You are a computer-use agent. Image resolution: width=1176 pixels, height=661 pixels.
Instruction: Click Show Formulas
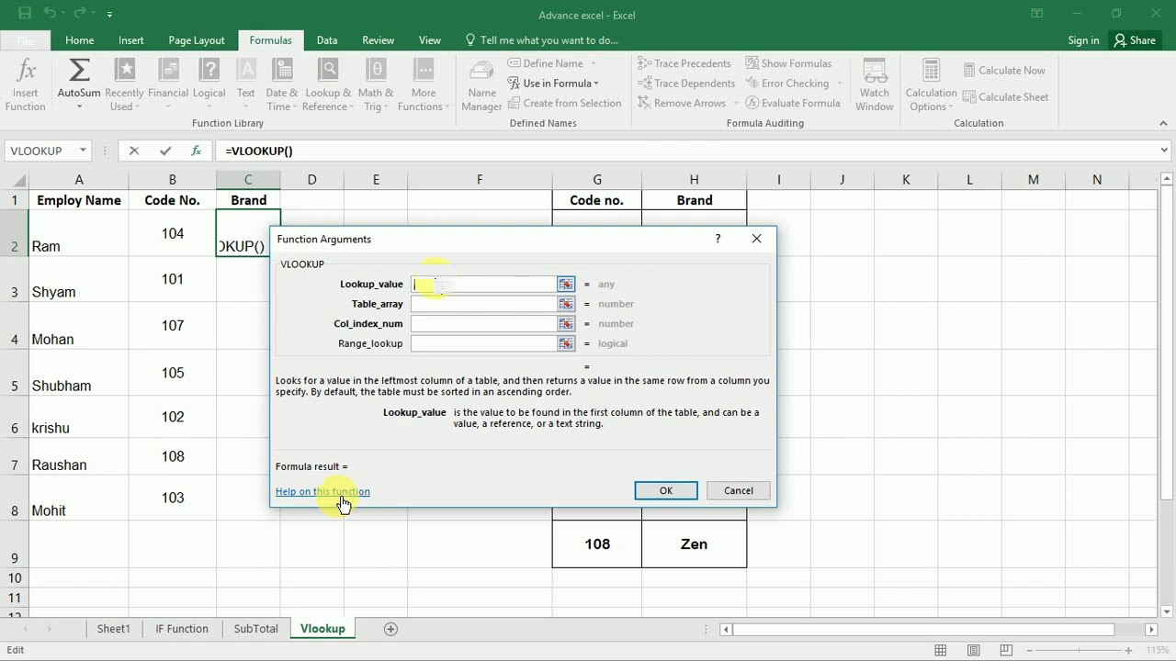(788, 63)
